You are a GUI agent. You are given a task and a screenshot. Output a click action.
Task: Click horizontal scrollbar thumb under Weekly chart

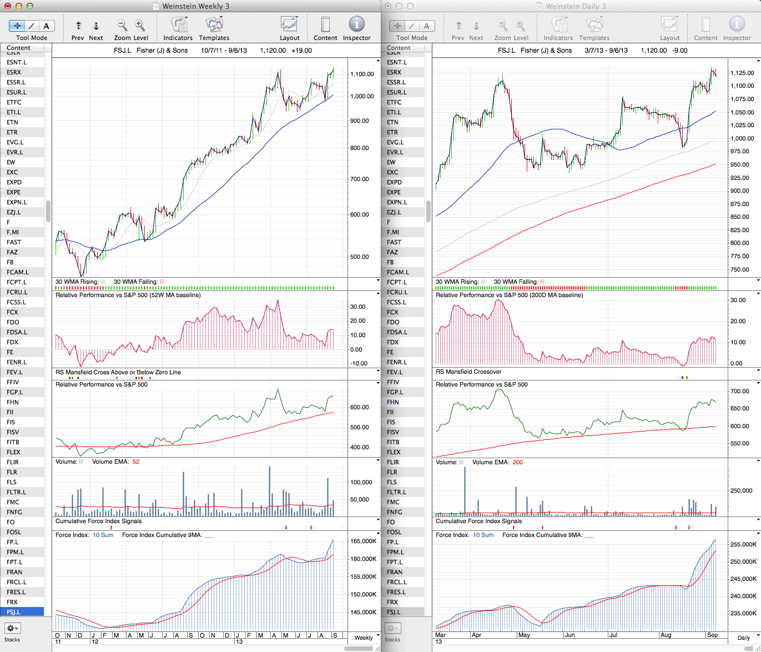point(360,648)
